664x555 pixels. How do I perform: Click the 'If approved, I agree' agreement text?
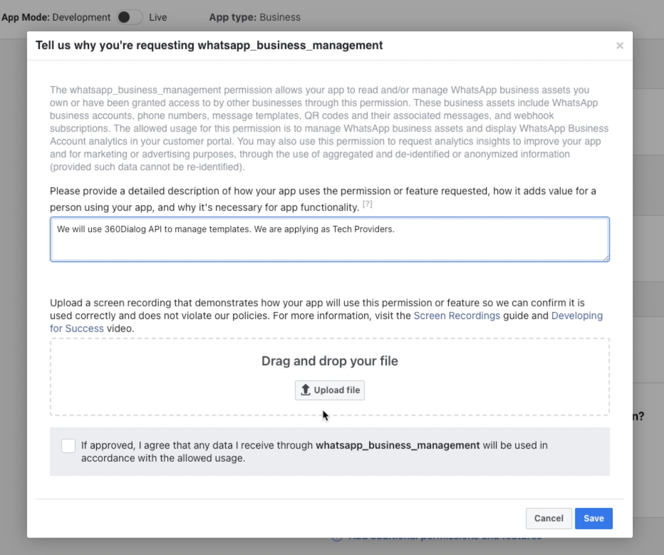tap(314, 452)
